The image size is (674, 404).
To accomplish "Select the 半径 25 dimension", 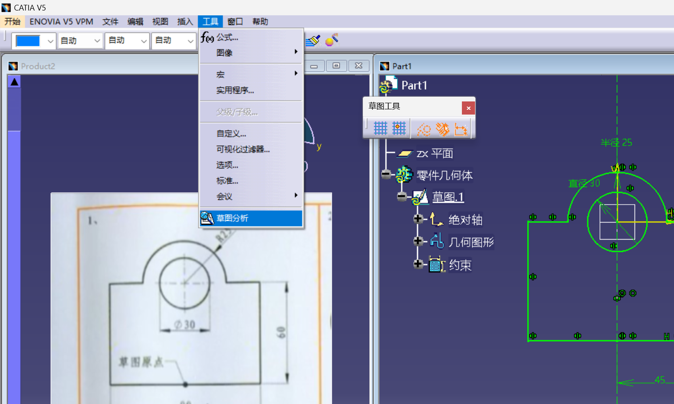I will (616, 143).
